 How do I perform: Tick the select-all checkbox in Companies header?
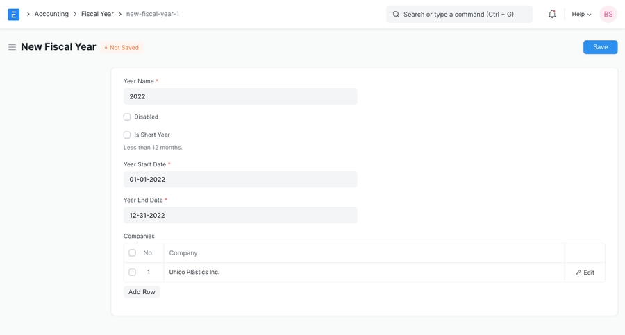[x=133, y=253]
